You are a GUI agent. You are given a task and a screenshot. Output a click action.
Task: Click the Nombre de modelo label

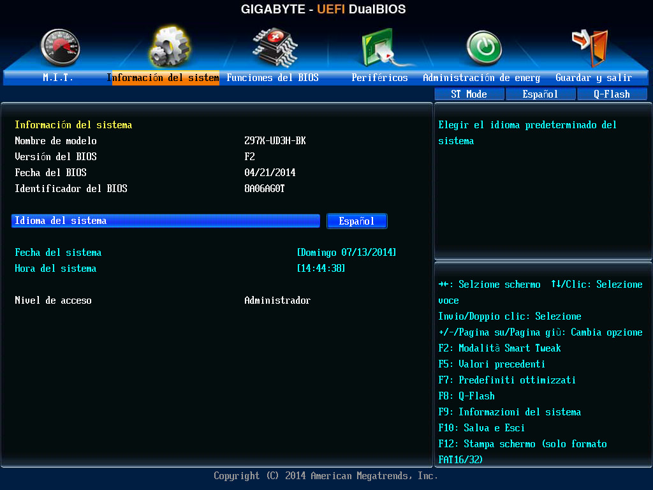[x=56, y=141]
